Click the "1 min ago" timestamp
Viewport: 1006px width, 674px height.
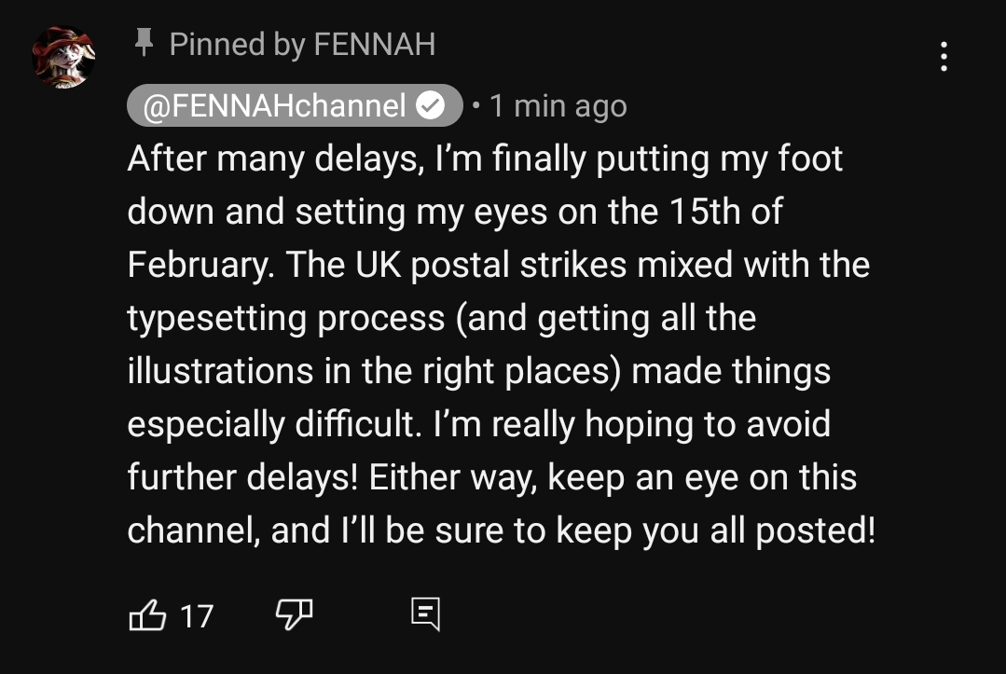click(558, 106)
